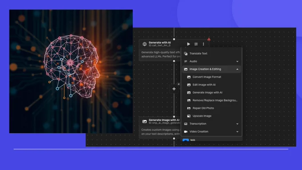
Task: Open settings list icon on Generate with AI node
Action: pyautogui.click(x=196, y=44)
